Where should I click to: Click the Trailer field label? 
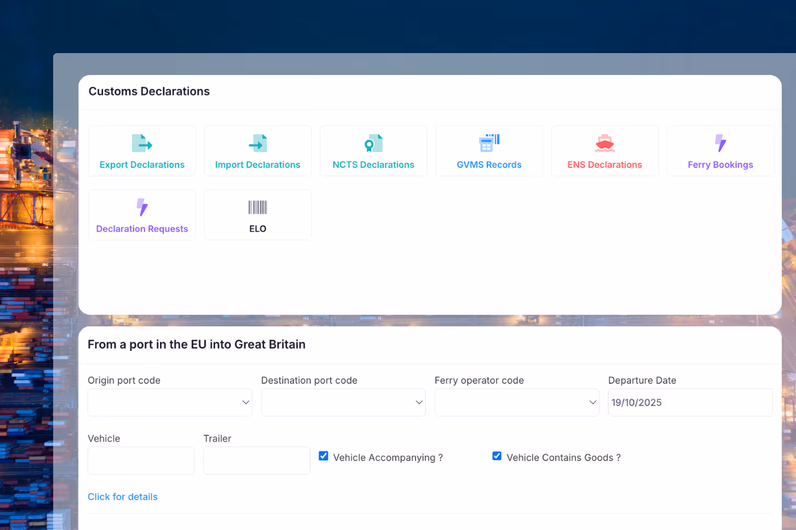click(217, 439)
